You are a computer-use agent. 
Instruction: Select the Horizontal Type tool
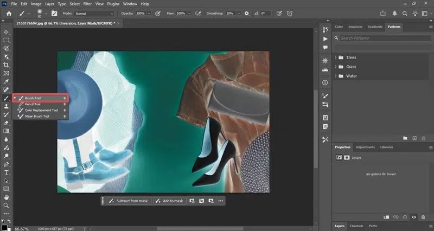(6, 172)
